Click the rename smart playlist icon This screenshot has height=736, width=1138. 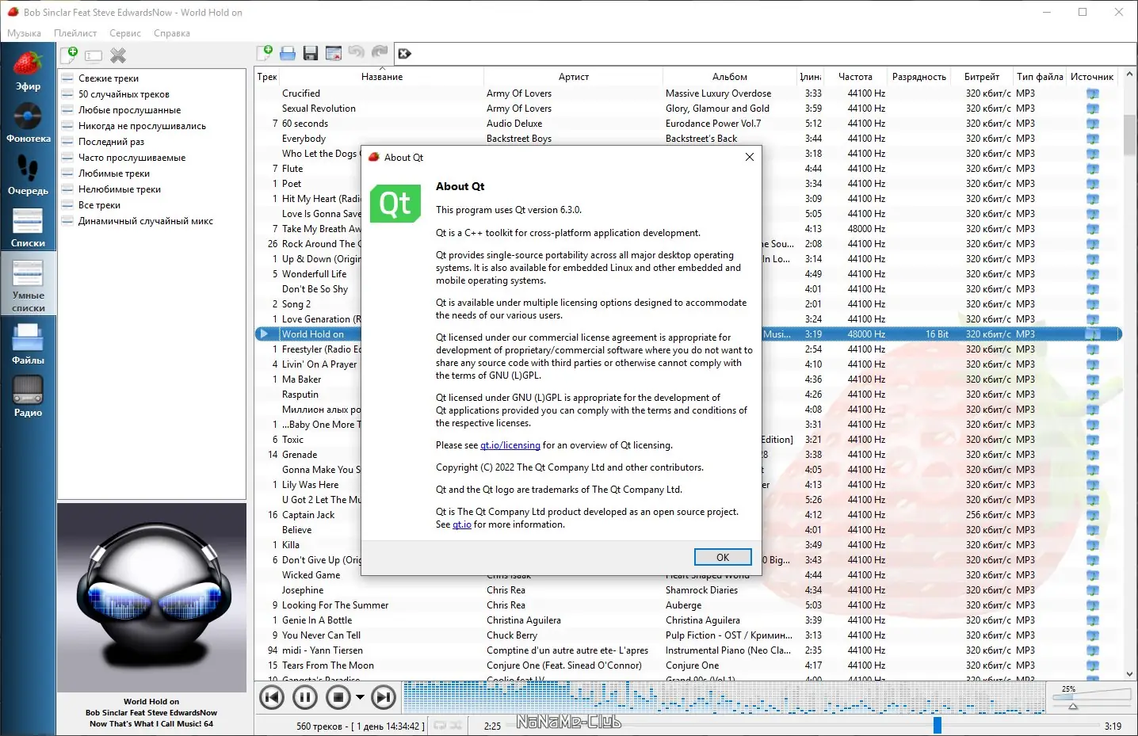coord(94,55)
